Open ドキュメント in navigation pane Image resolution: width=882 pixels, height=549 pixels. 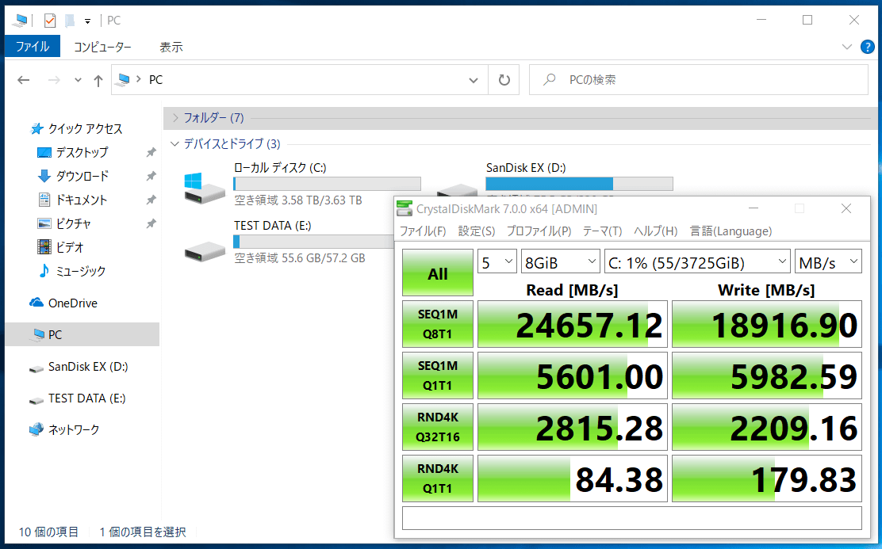click(x=81, y=200)
